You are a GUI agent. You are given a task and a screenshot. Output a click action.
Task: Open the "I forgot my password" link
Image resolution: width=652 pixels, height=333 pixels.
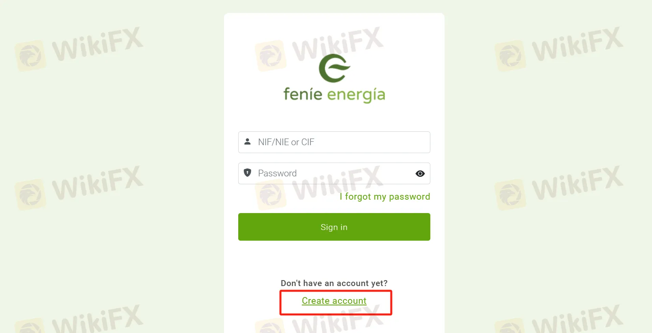[x=385, y=196]
